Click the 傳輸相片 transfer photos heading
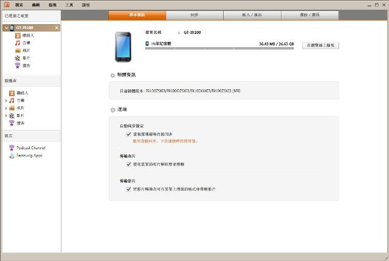 pyautogui.click(x=128, y=156)
